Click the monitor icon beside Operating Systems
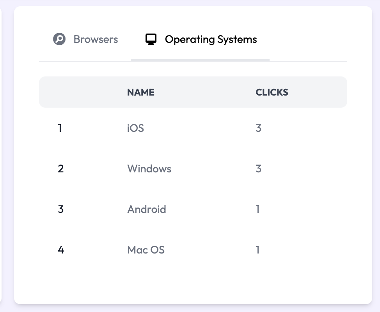Screen dimensions: 380x312 pos(151,39)
